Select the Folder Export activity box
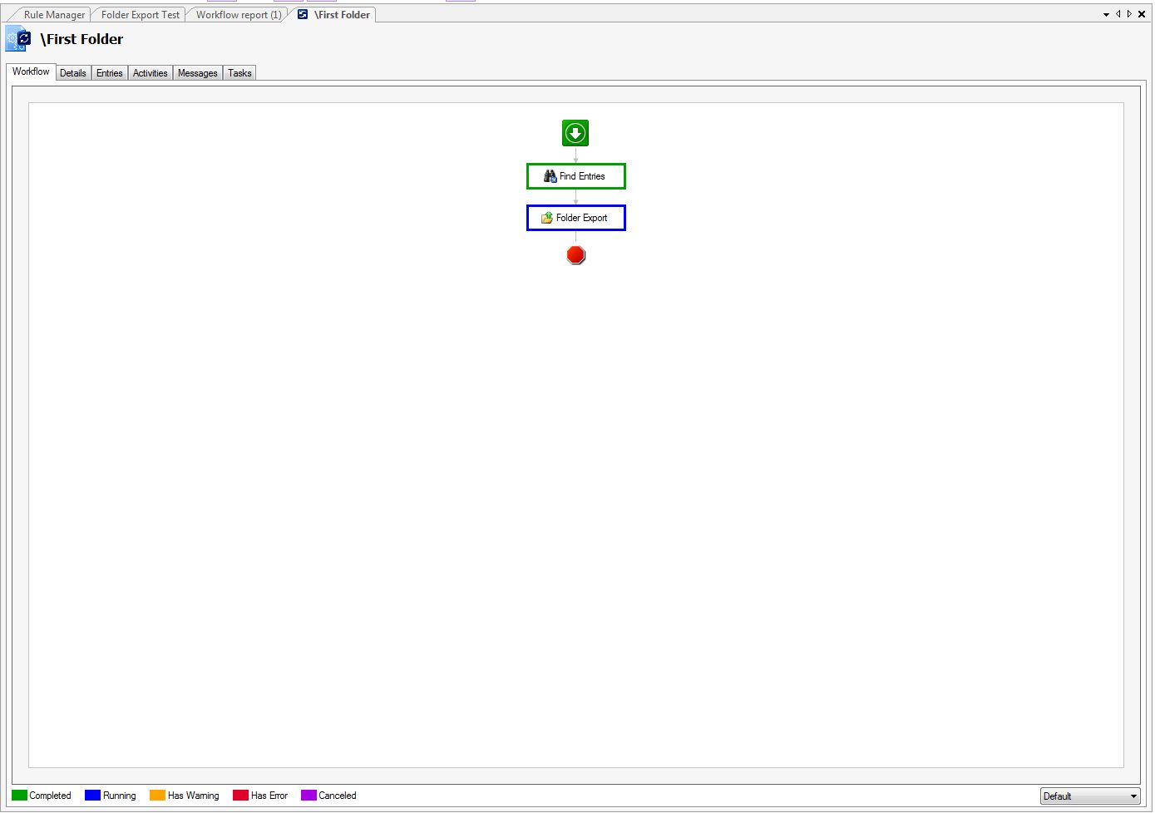This screenshot has width=1155, height=813. coord(576,218)
